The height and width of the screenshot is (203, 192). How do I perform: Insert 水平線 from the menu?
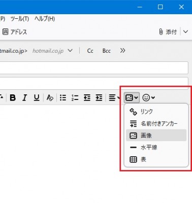coord(156,147)
